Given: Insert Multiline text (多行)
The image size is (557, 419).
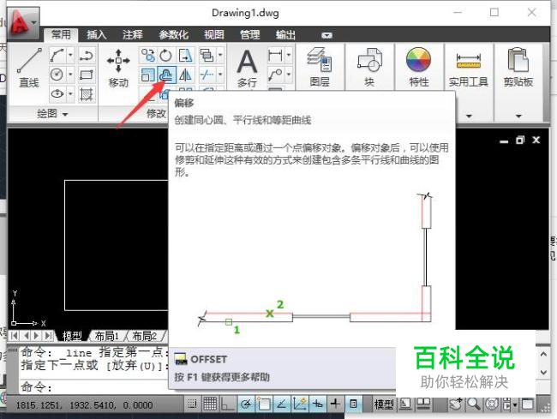Looking at the screenshot, I should tap(248, 69).
